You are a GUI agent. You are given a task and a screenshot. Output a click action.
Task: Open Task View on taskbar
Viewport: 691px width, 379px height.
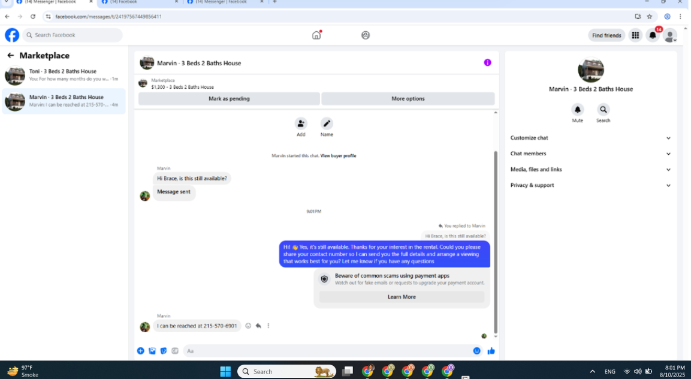347,371
